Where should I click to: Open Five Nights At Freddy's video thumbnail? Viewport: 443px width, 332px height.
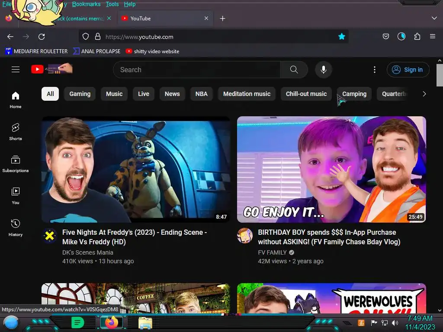pyautogui.click(x=135, y=169)
